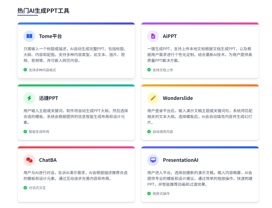Click the ChatBA description starting 用户与AI进行对话
Viewport: 272px width, 208px height.
(76, 176)
